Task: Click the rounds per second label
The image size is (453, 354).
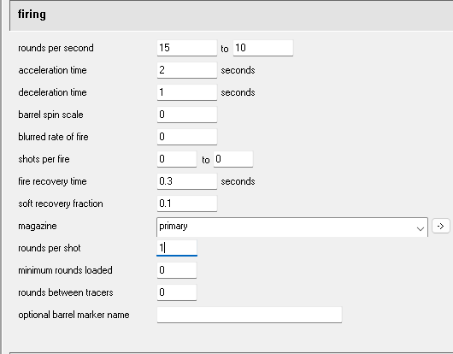Action: 56,48
